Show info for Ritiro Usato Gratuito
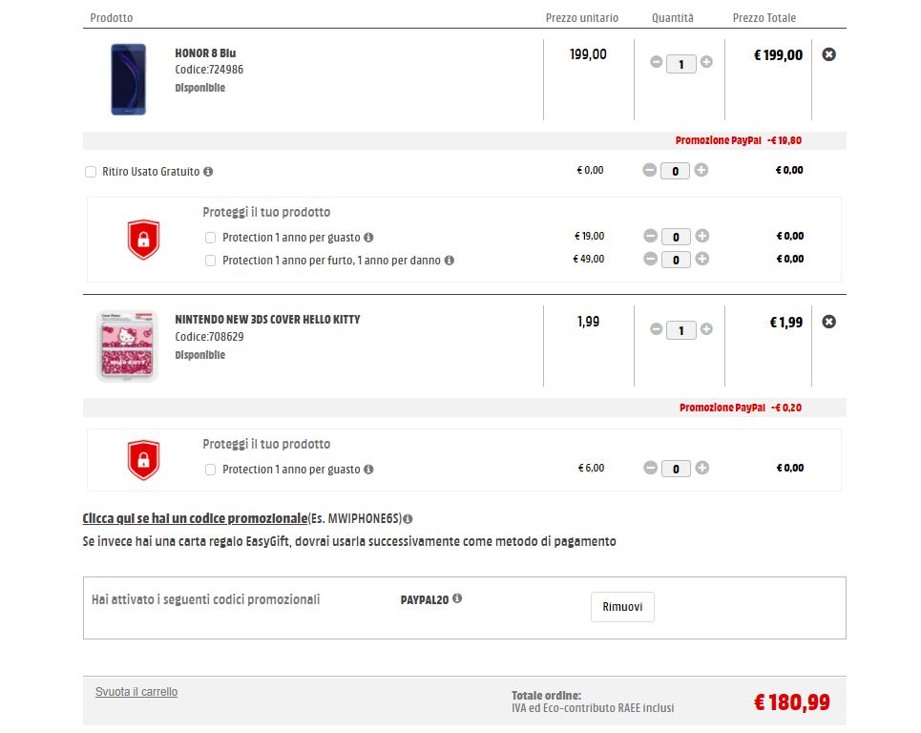Image resolution: width=921 pixels, height=733 pixels. point(208,172)
